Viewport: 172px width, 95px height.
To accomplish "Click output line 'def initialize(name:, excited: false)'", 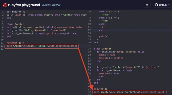I will (121, 52).
